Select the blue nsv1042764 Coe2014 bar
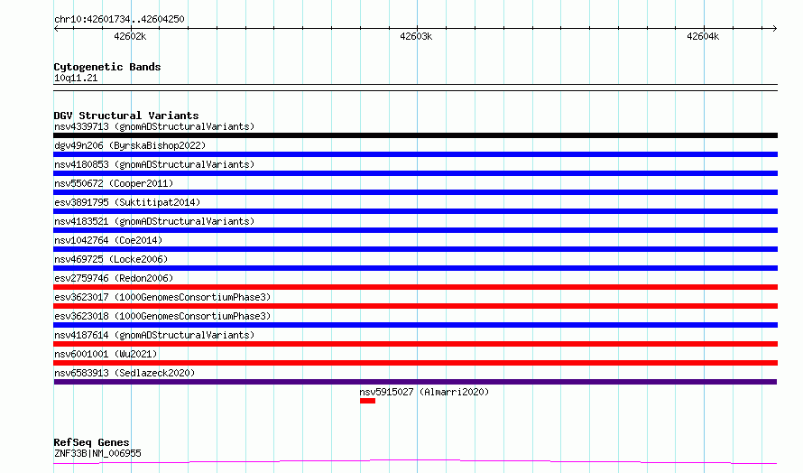This screenshot has width=803, height=473. point(415,249)
